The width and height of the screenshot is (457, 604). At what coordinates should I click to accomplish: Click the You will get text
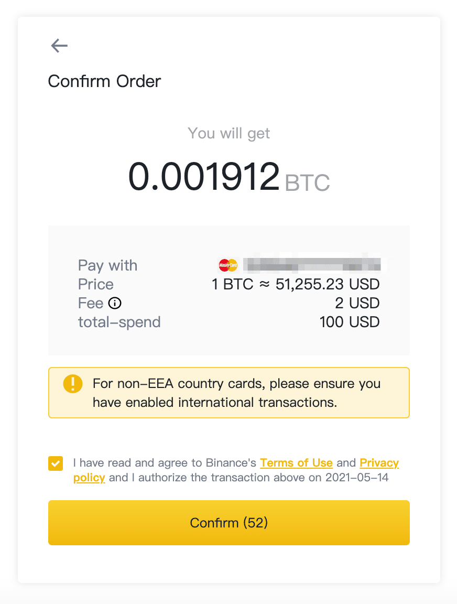coord(229,134)
